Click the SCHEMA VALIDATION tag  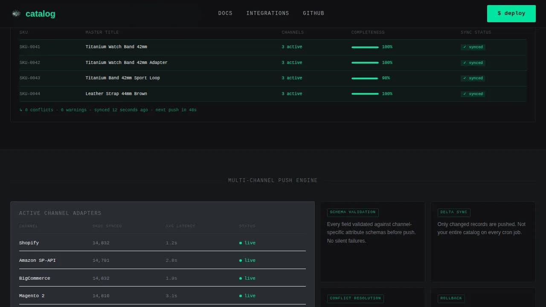tap(353, 212)
